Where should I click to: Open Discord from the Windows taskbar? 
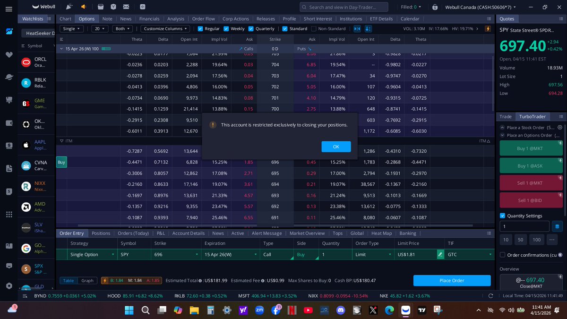[x=340, y=310]
